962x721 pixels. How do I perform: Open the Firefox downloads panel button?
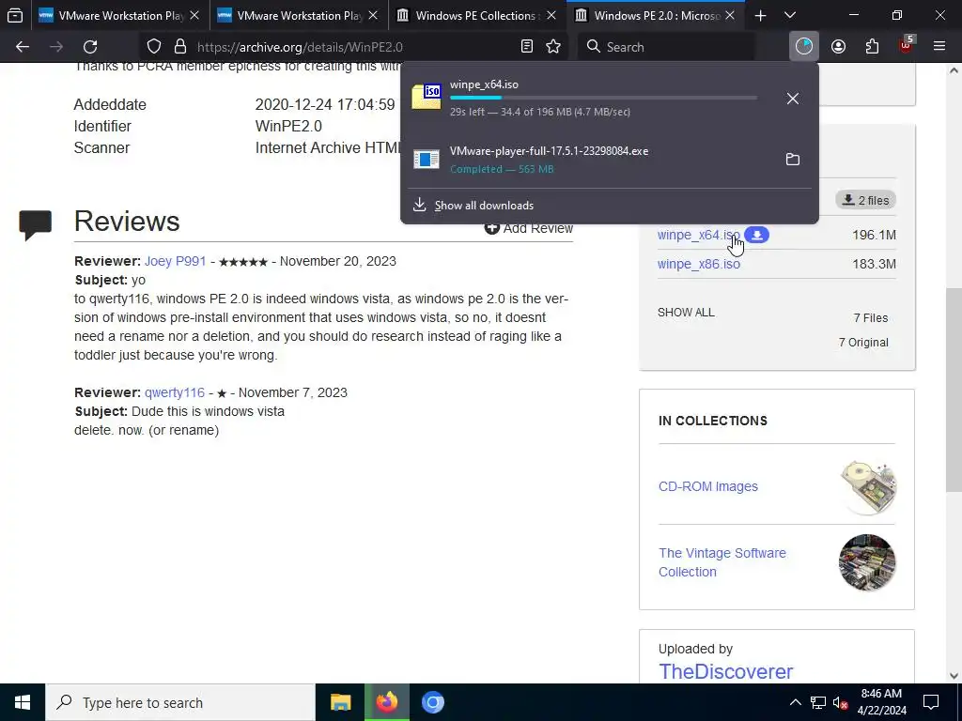click(804, 47)
